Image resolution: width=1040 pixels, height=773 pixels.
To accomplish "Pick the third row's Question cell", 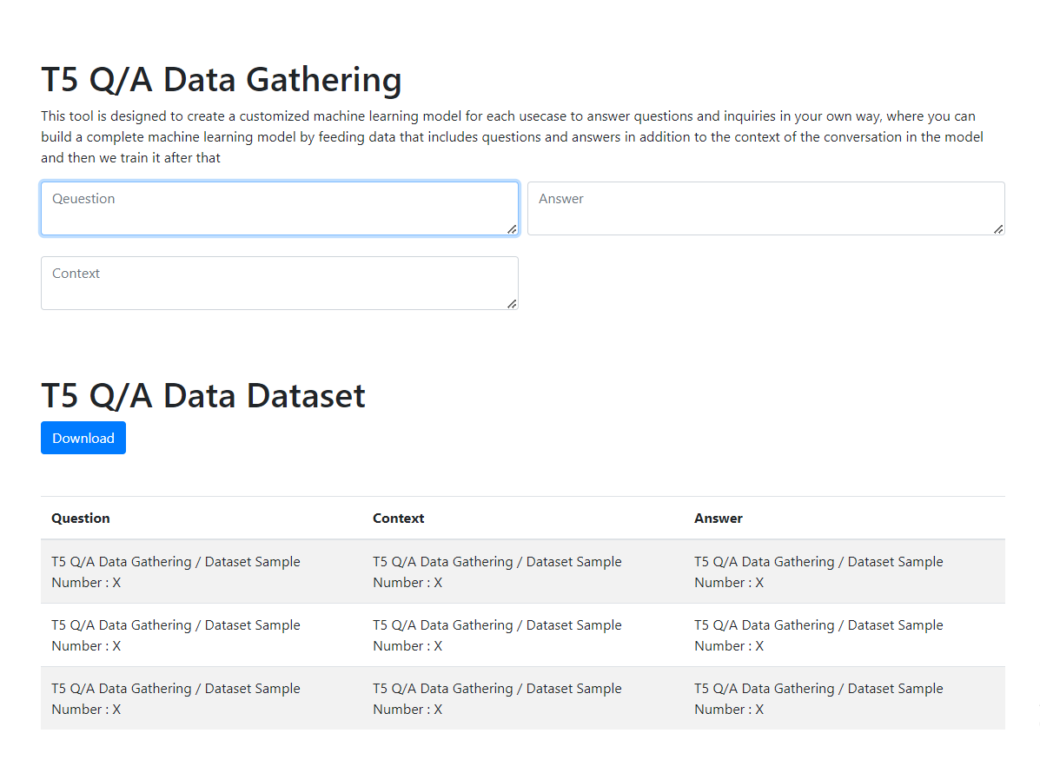I will point(176,699).
